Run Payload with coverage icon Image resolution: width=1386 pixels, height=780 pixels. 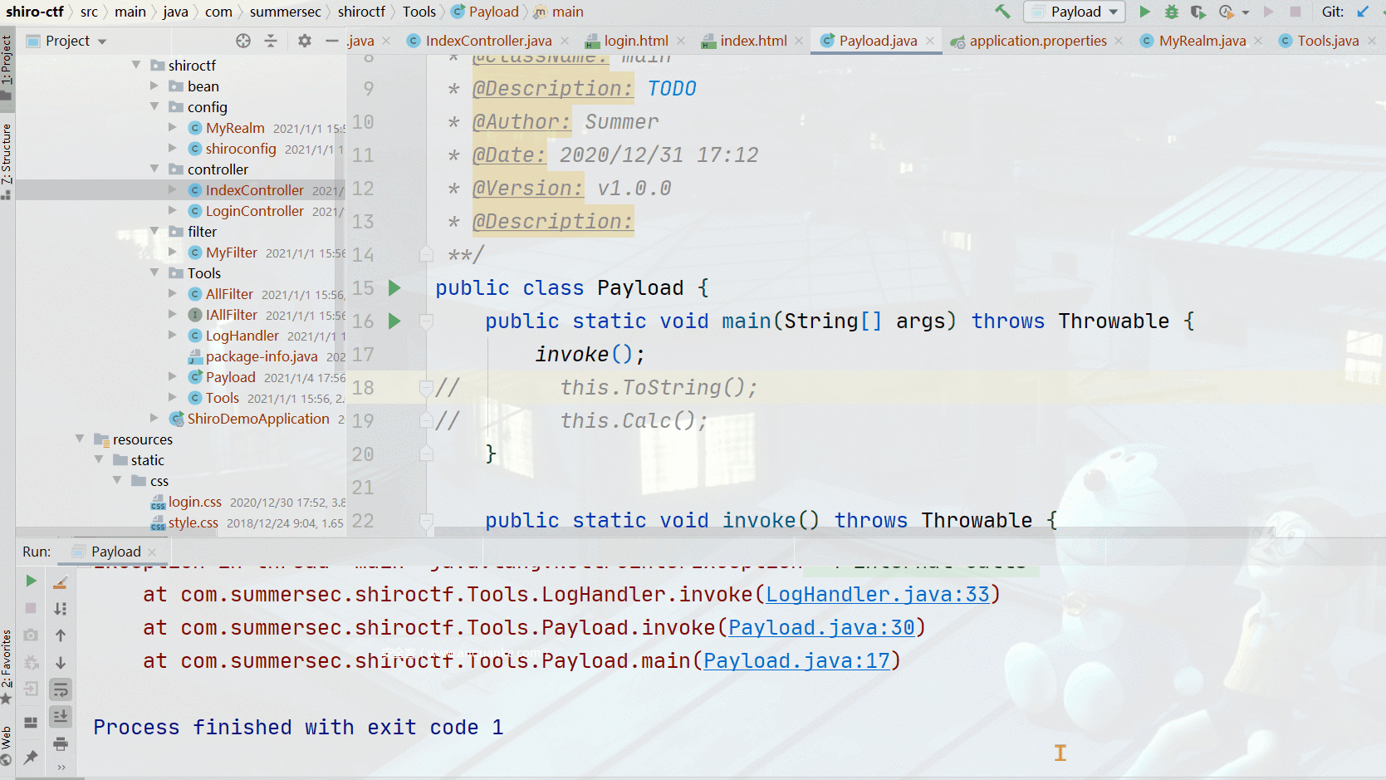pyautogui.click(x=1197, y=12)
